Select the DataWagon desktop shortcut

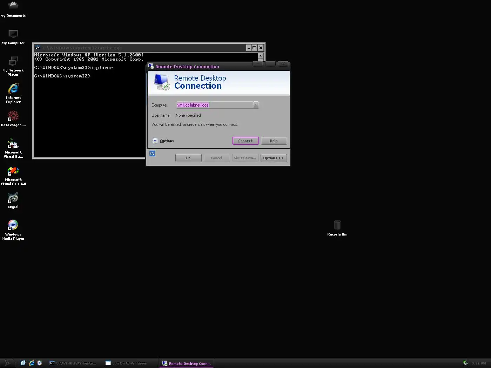pyautogui.click(x=13, y=118)
